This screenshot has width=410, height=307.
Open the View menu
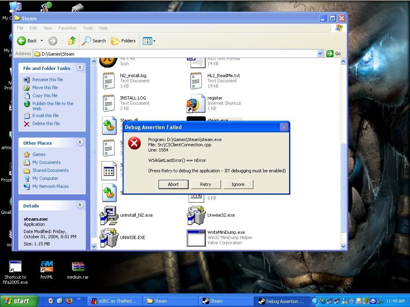[x=48, y=28]
